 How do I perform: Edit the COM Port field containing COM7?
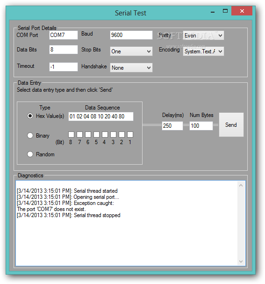pyautogui.click(x=64, y=35)
